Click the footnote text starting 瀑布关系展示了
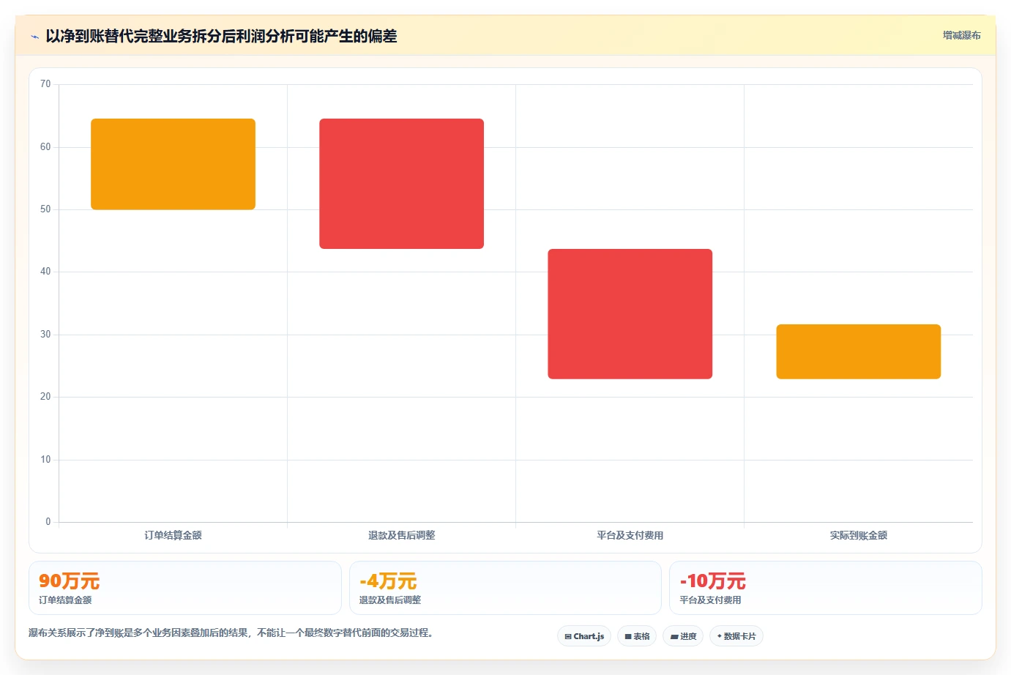The image size is (1011, 675). pos(232,633)
